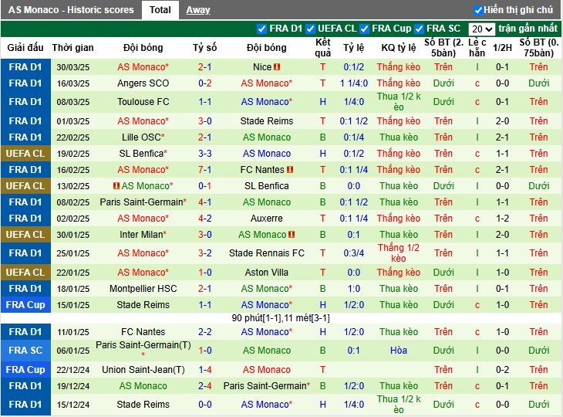Click Montpellier HSC team name
Viewport: 563px width, 417px height.
143,288
